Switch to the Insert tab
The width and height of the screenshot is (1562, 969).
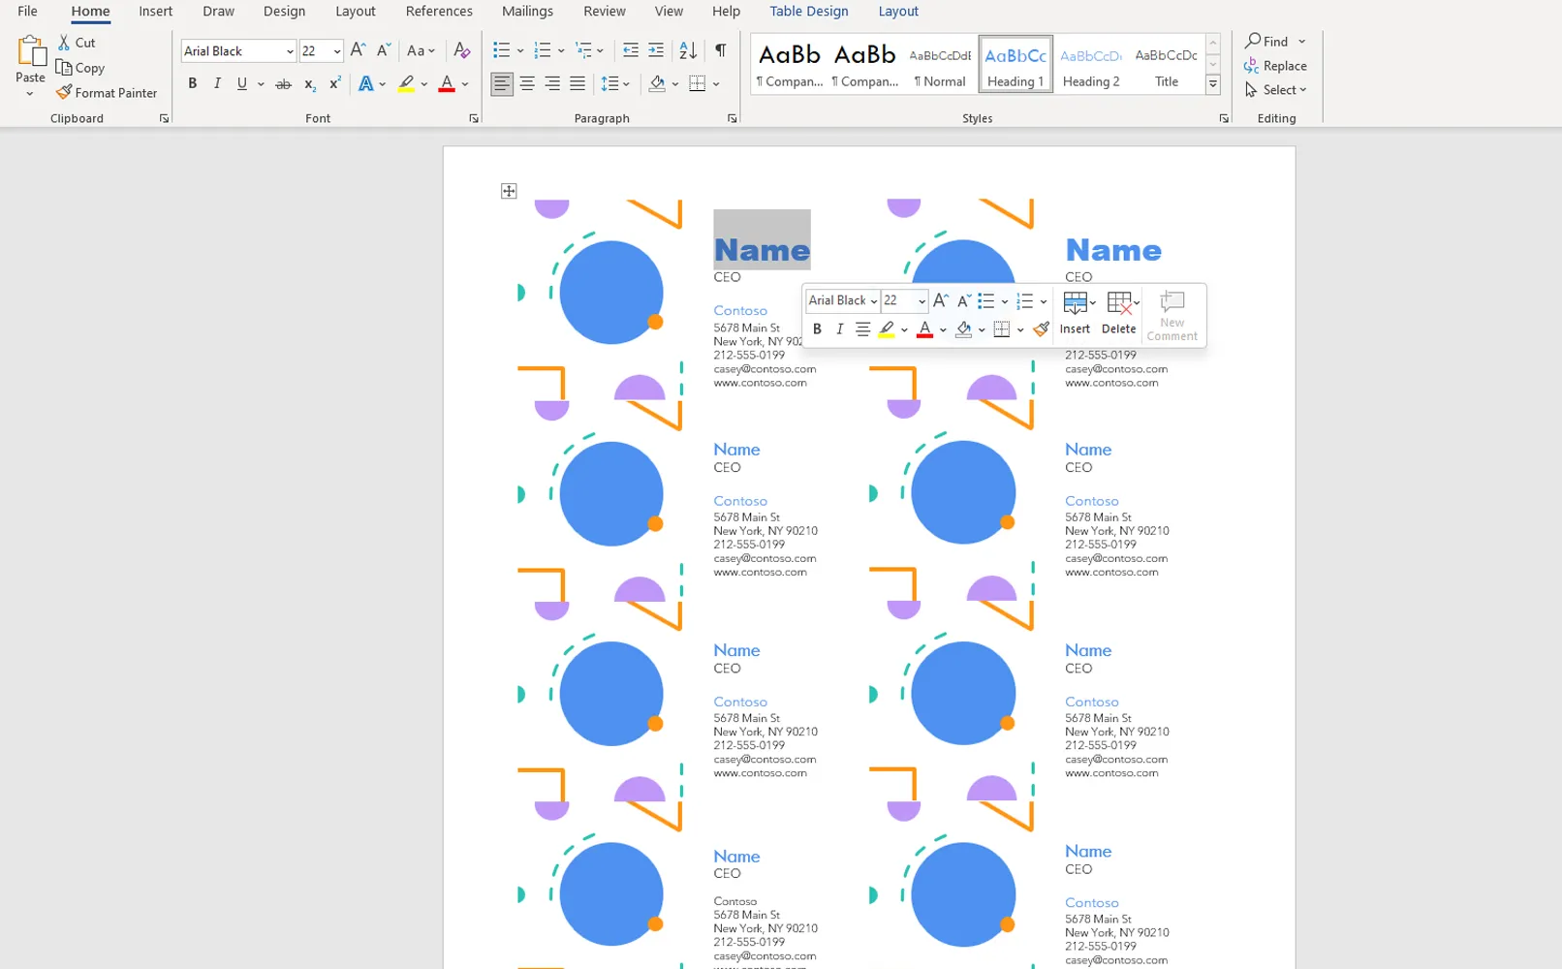(155, 12)
